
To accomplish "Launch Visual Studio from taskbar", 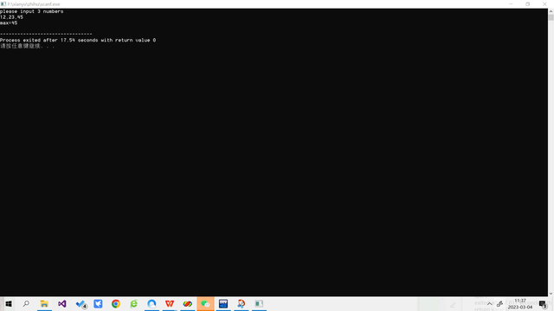I will 62,303.
